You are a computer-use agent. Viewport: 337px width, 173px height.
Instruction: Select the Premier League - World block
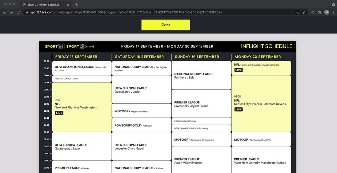coord(82,79)
